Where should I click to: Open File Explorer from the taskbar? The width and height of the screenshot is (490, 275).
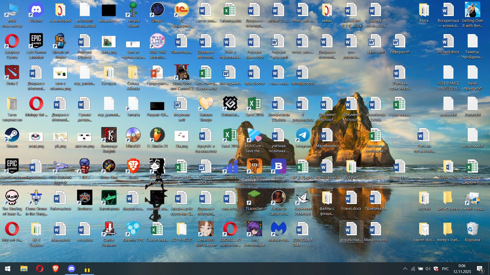[24, 269]
